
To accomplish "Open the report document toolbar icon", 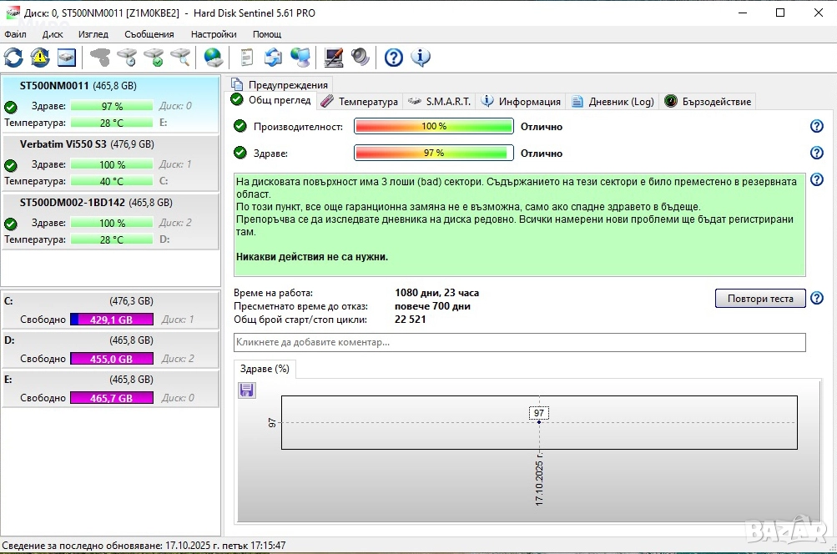I will click(x=246, y=57).
